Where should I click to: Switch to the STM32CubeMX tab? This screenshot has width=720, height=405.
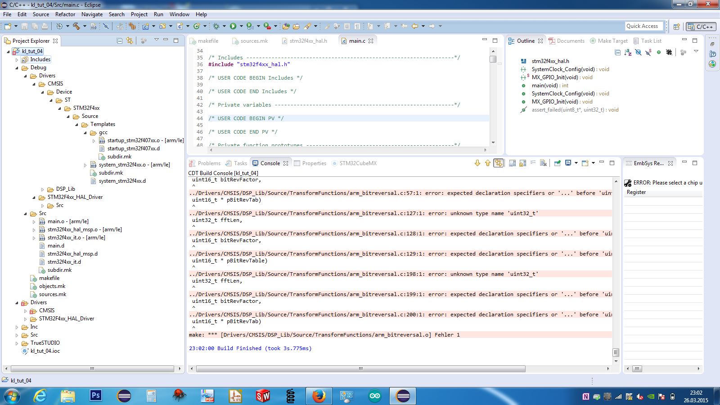pos(354,163)
